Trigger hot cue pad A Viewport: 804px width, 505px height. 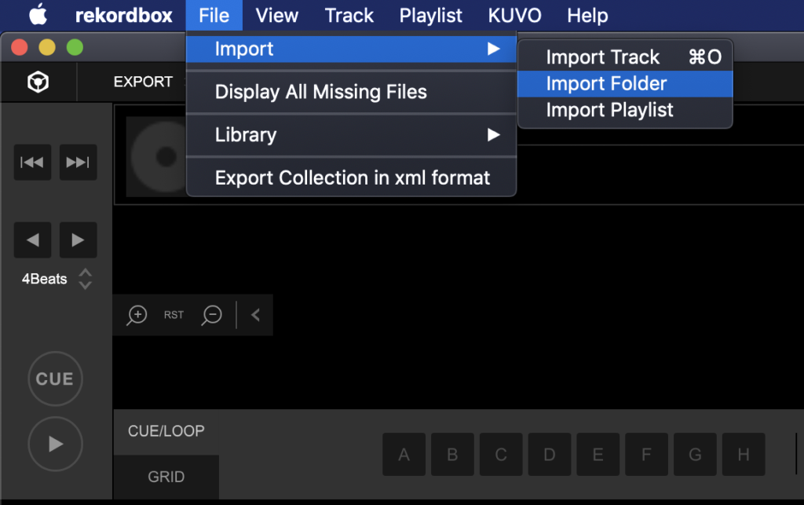pos(404,454)
